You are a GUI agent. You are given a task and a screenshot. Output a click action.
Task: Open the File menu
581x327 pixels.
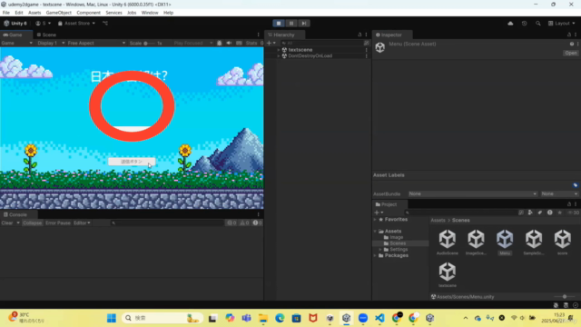tap(6, 13)
